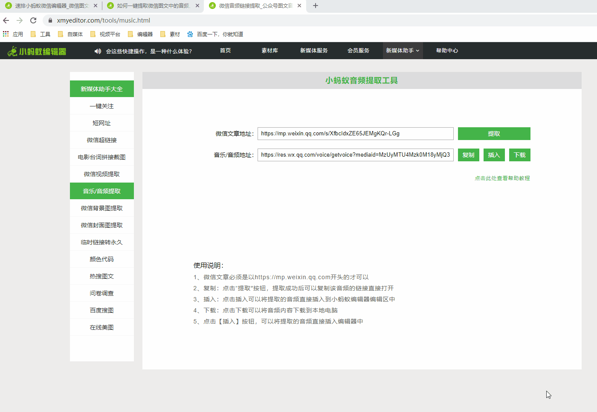Open 新媒体服务 in the navigation bar

pos(314,51)
